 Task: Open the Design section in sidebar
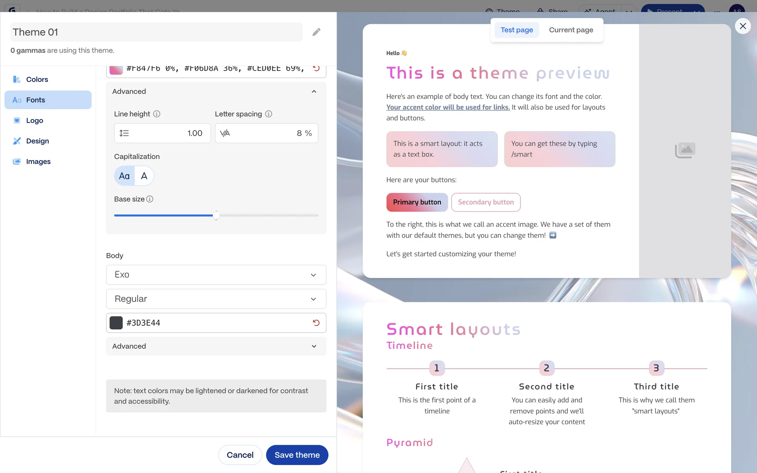[37, 141]
